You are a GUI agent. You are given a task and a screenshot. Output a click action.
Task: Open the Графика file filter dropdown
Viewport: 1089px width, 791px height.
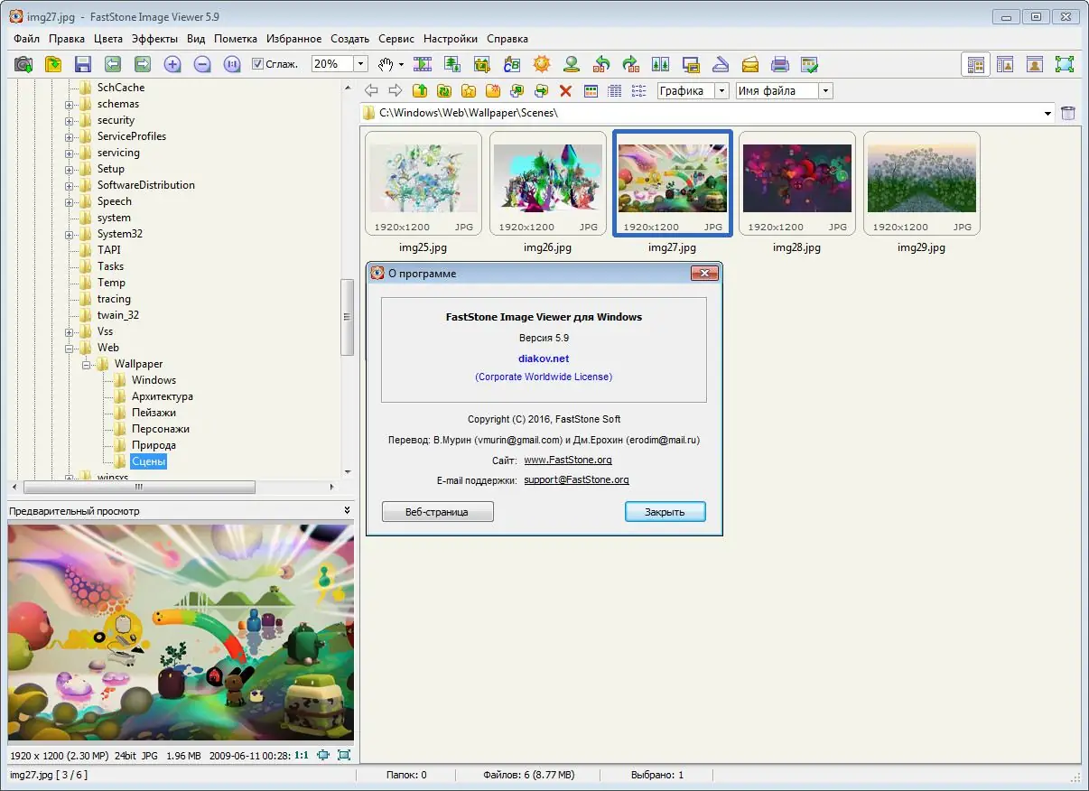(x=720, y=90)
